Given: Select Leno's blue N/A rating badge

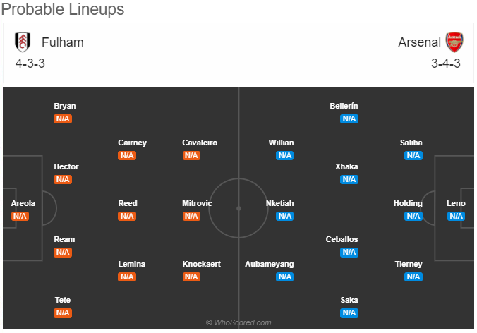Looking at the screenshot, I should (456, 216).
